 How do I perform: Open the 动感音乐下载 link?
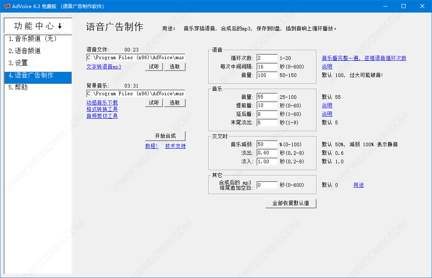pyautogui.click(x=102, y=103)
